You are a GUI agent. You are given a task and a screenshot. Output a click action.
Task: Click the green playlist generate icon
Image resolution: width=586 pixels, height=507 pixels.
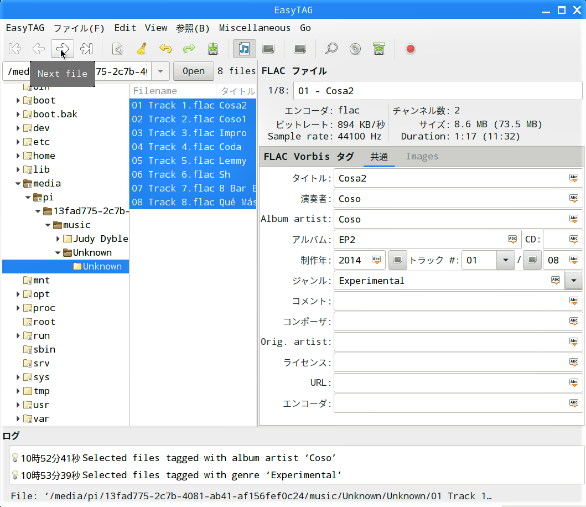click(x=379, y=49)
